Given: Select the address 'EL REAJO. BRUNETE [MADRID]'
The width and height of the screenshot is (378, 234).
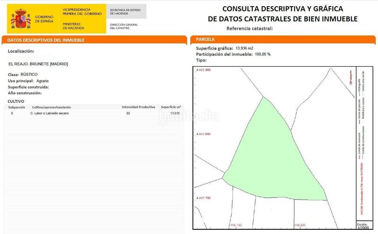Looking at the screenshot, I should [38, 64].
